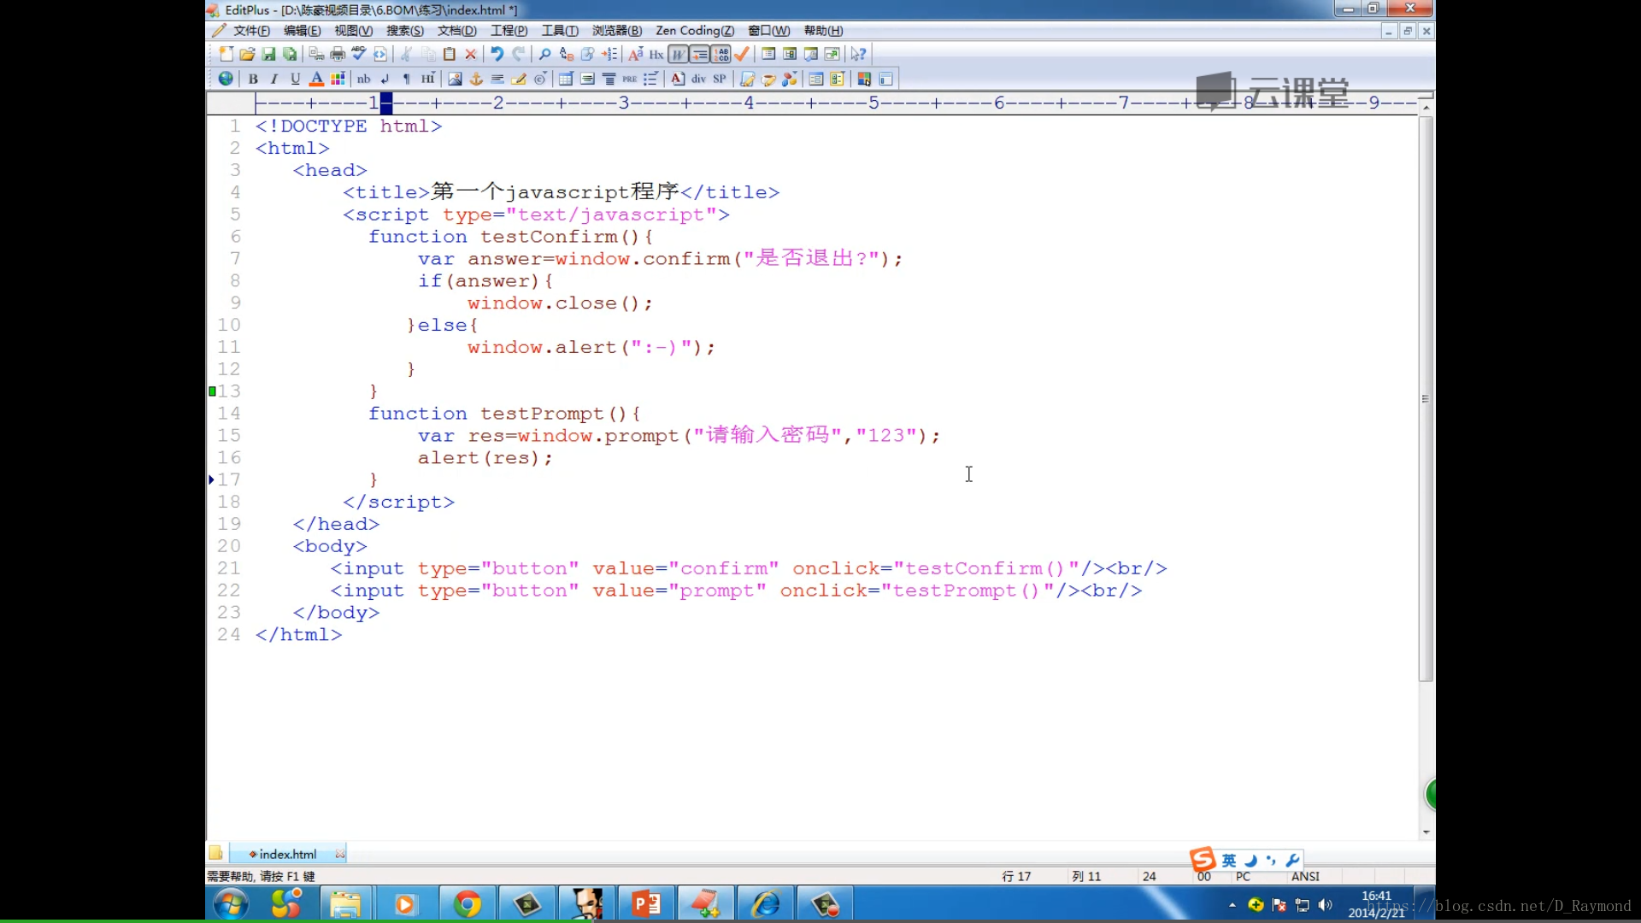Open the Zen Coding(Z) menu

[x=695, y=31]
